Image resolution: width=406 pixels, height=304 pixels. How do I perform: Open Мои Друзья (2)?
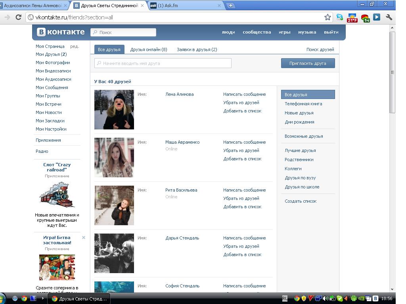pos(51,54)
